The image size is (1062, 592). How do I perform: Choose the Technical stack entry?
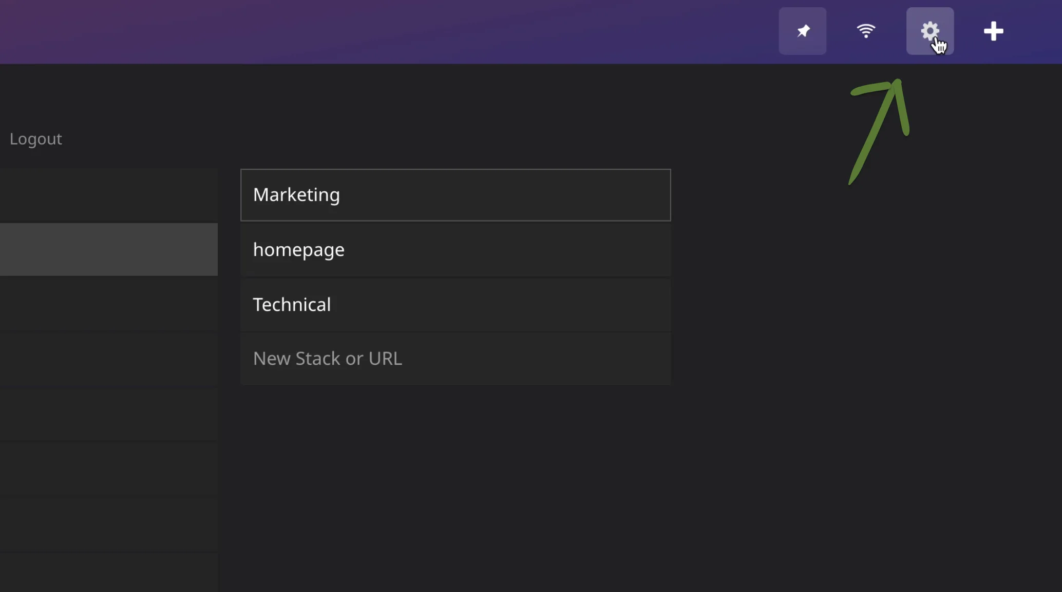455,304
